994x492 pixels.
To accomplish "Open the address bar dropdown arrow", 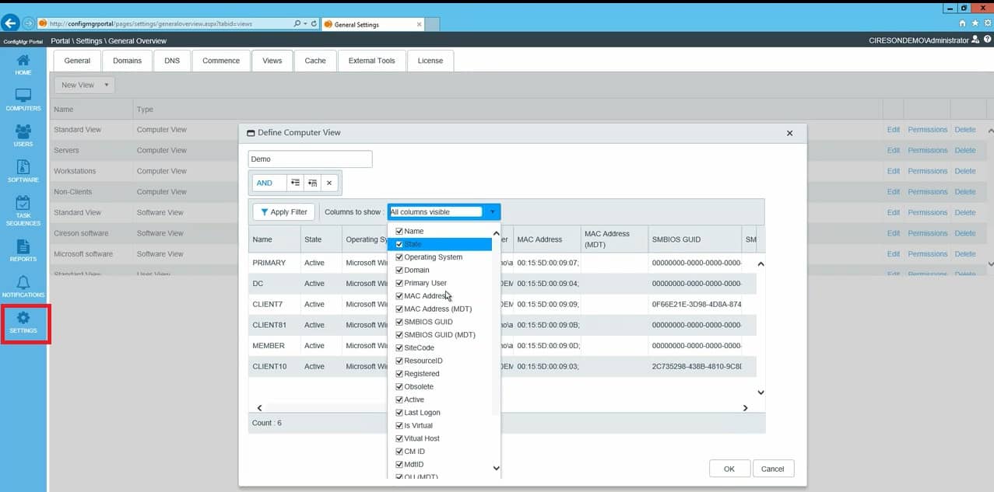I will (305, 24).
